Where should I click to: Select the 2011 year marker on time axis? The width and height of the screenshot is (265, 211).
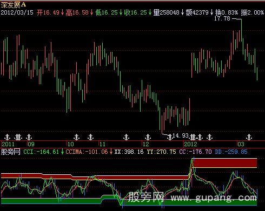point(8,144)
